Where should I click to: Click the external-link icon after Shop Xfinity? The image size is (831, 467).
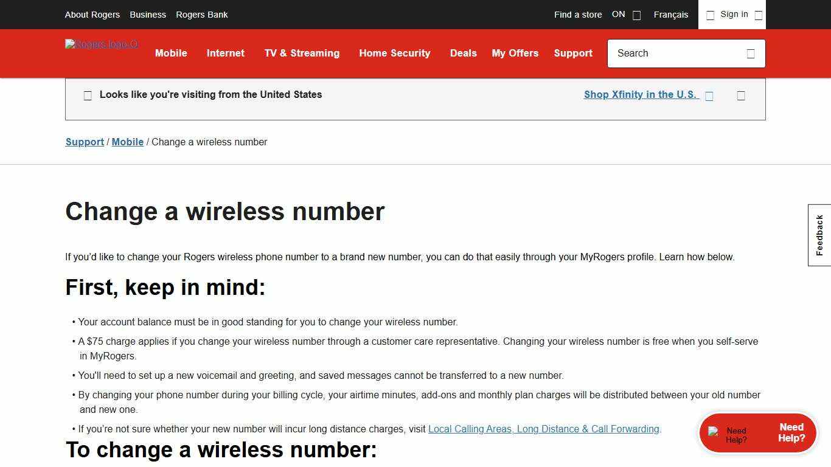(x=709, y=95)
